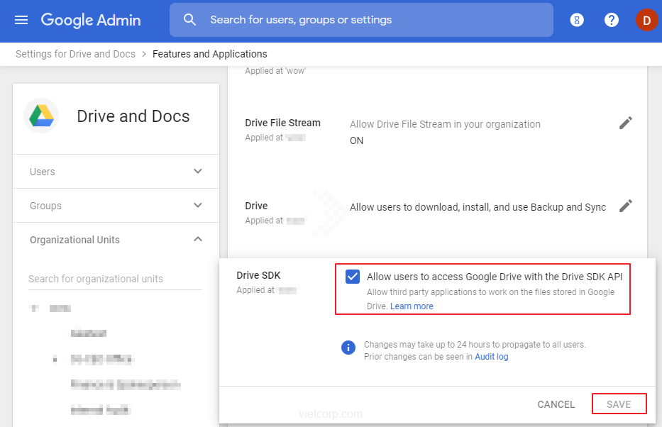Open the main hamburger menu

(x=21, y=20)
